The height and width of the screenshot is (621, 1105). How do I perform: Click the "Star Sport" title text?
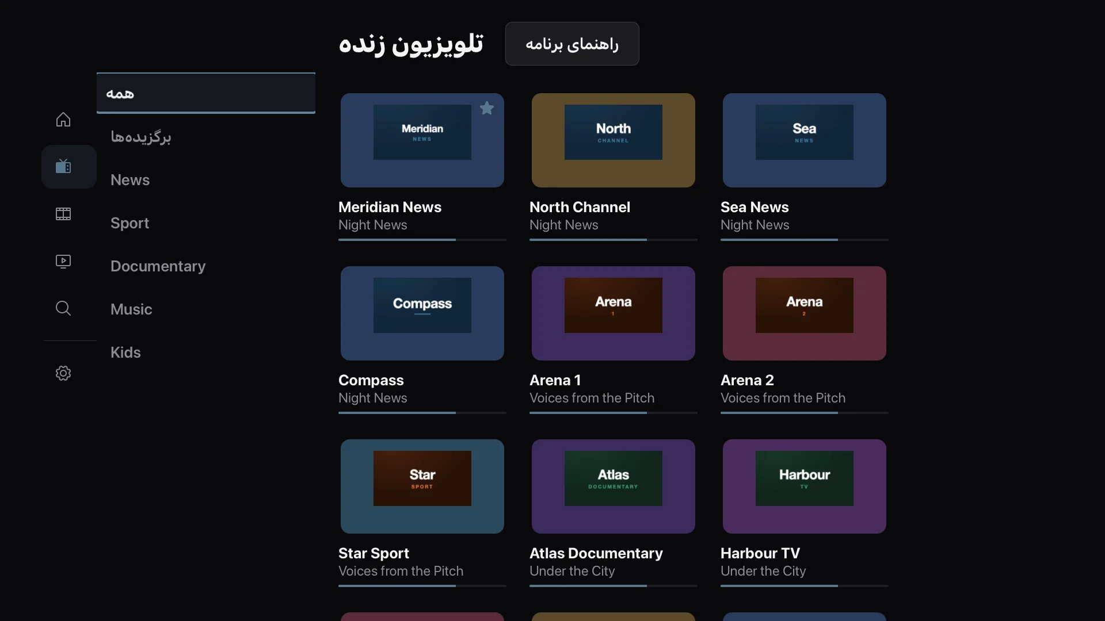click(374, 553)
